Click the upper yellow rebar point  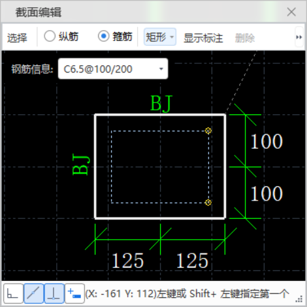[208, 131]
